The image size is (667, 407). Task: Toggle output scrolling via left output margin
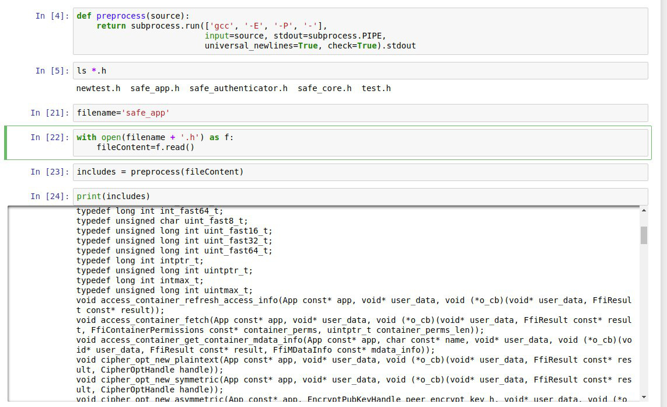[41, 304]
